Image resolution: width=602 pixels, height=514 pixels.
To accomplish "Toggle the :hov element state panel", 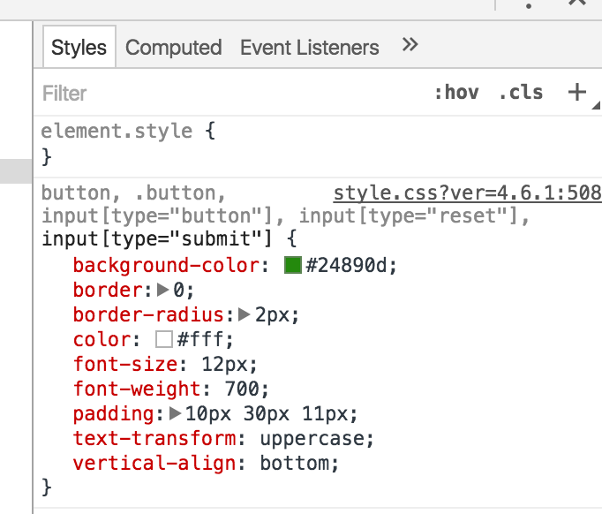I will [456, 93].
